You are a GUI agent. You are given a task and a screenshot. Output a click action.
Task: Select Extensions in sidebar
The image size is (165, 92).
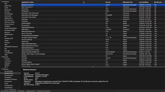pyautogui.click(x=8, y=82)
